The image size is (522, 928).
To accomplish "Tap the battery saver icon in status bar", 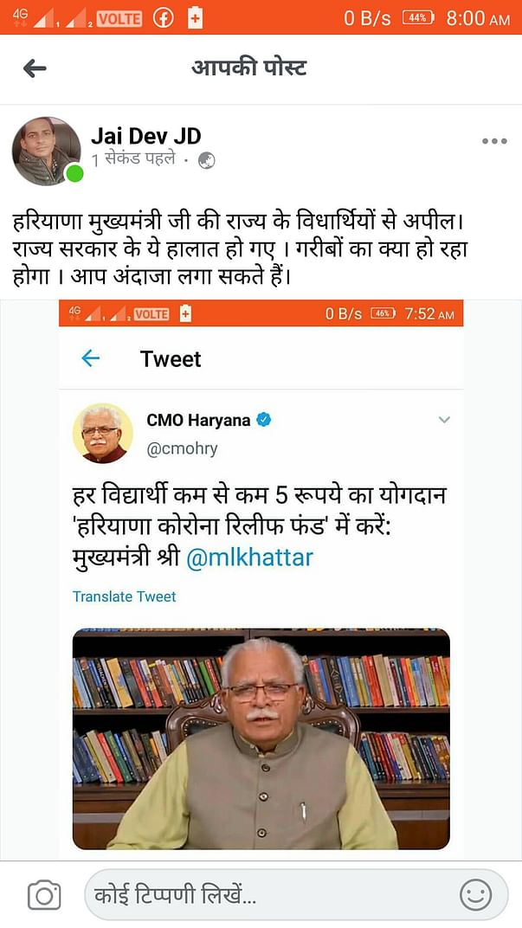I will pyautogui.click(x=196, y=18).
